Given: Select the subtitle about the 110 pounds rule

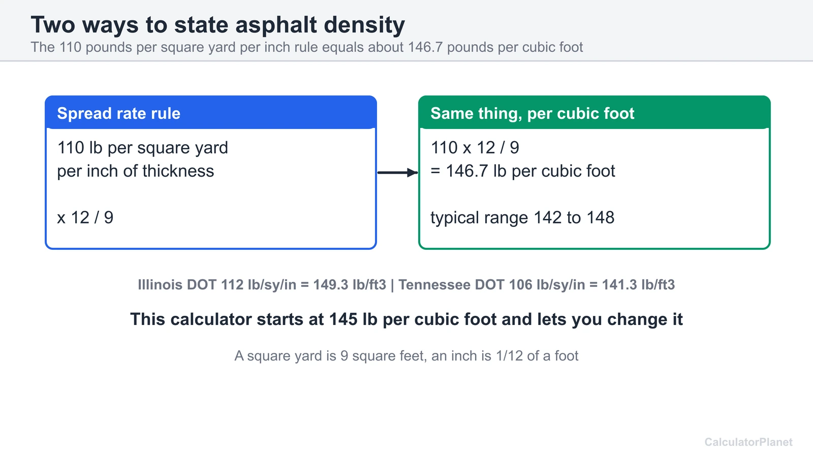Looking at the screenshot, I should pos(307,47).
